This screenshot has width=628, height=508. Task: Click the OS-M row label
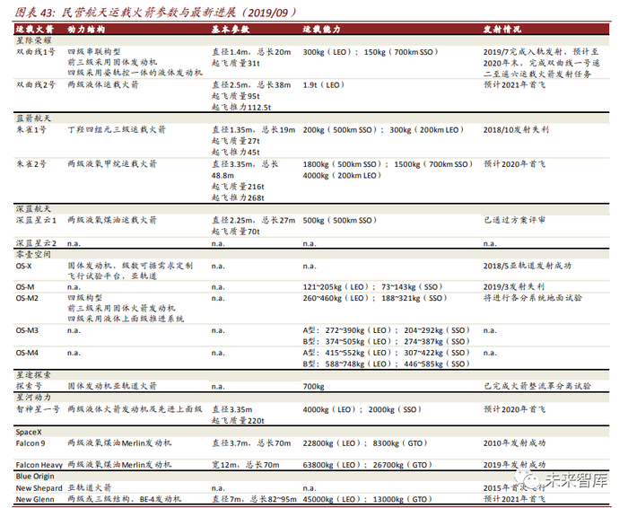pos(25,287)
